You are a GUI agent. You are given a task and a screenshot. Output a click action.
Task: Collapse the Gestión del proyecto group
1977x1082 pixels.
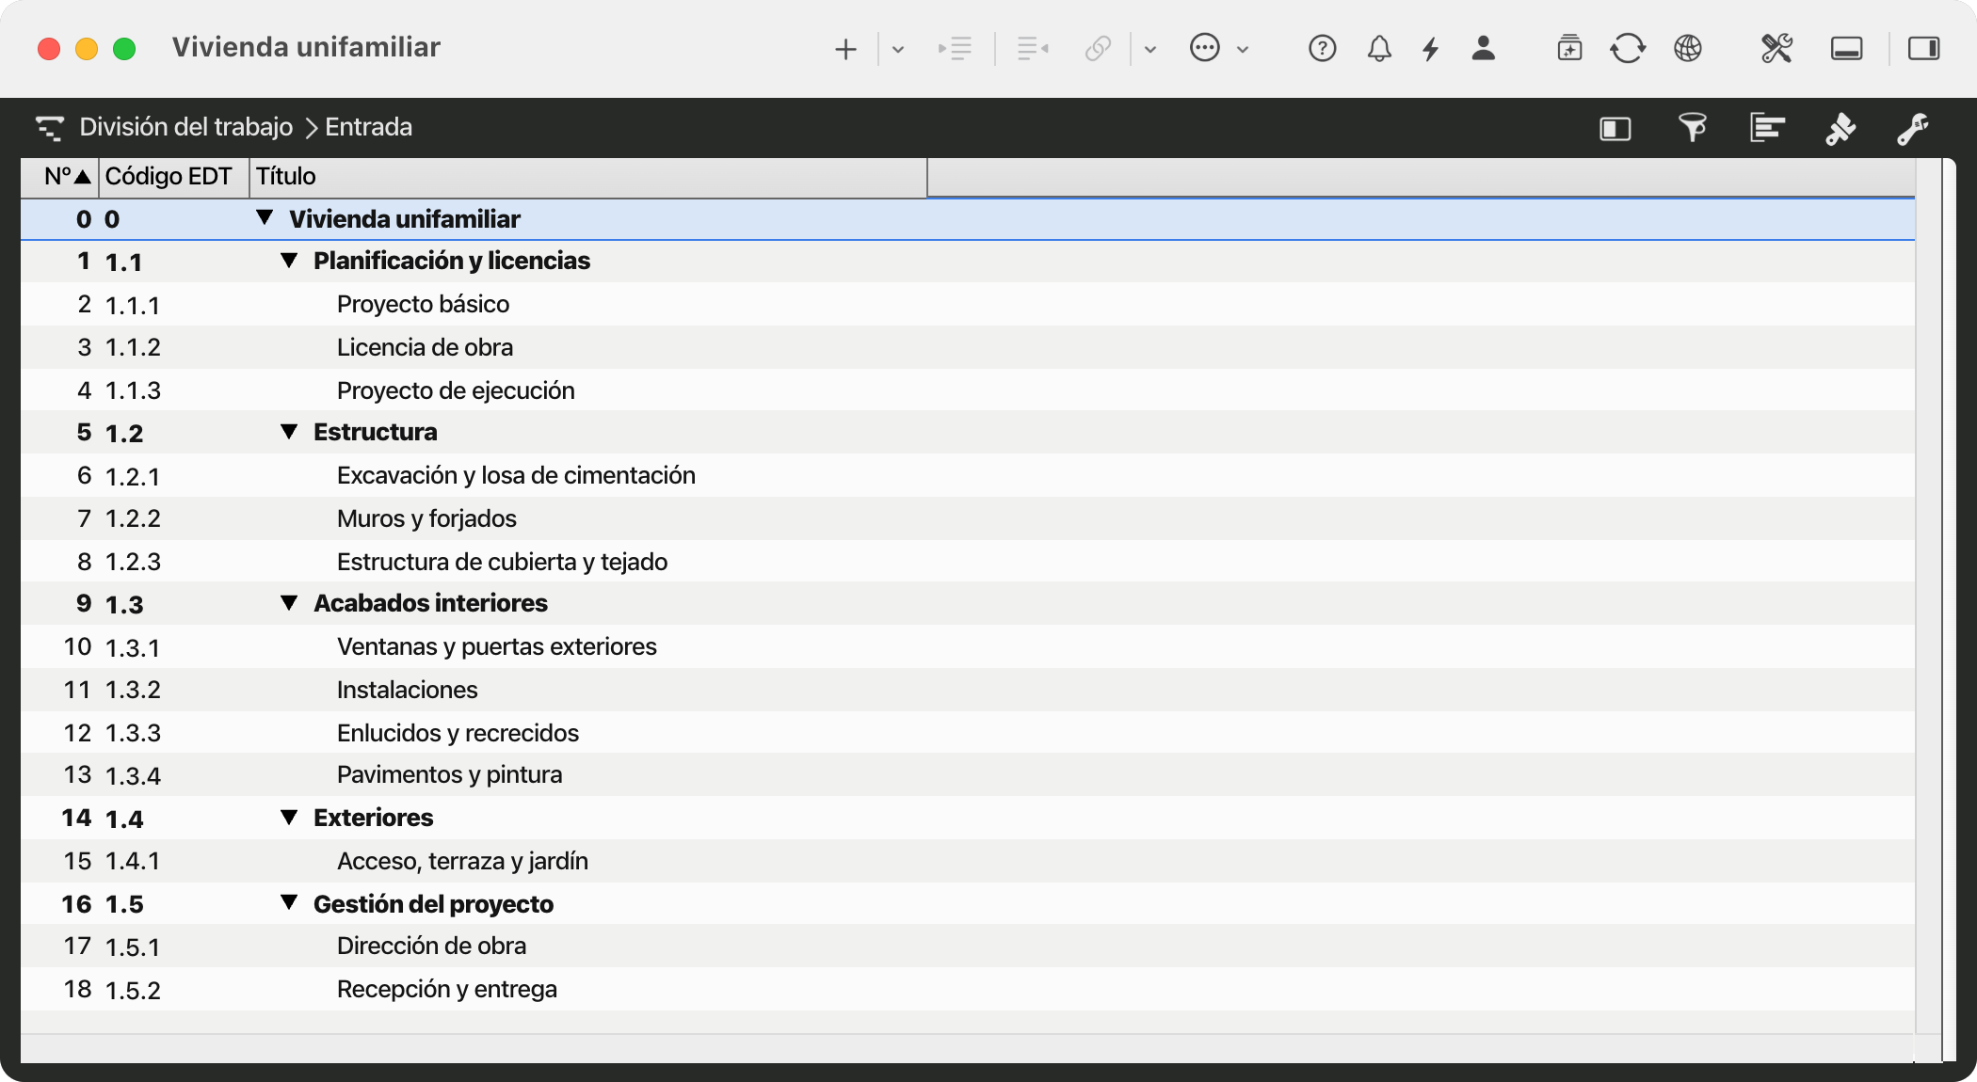tap(289, 903)
